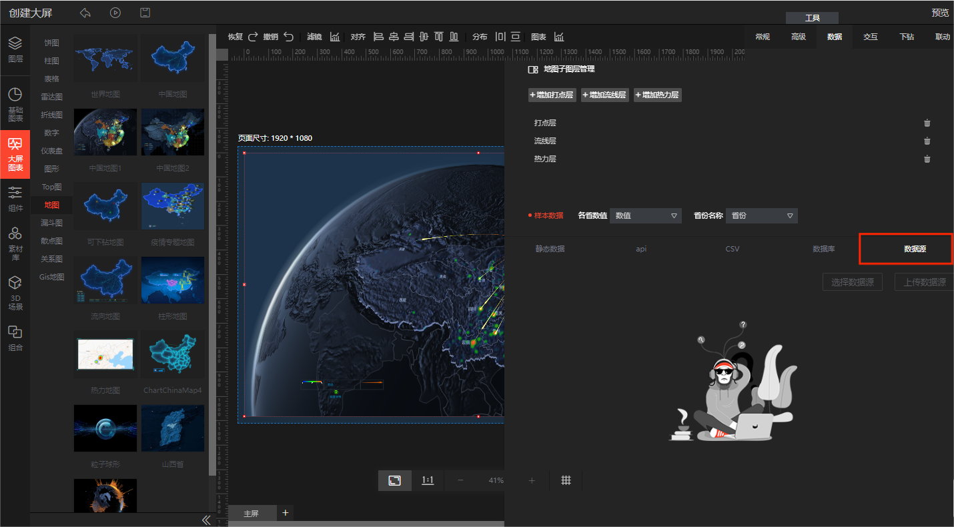Click the fit-to-screen zoom icon

(395, 480)
